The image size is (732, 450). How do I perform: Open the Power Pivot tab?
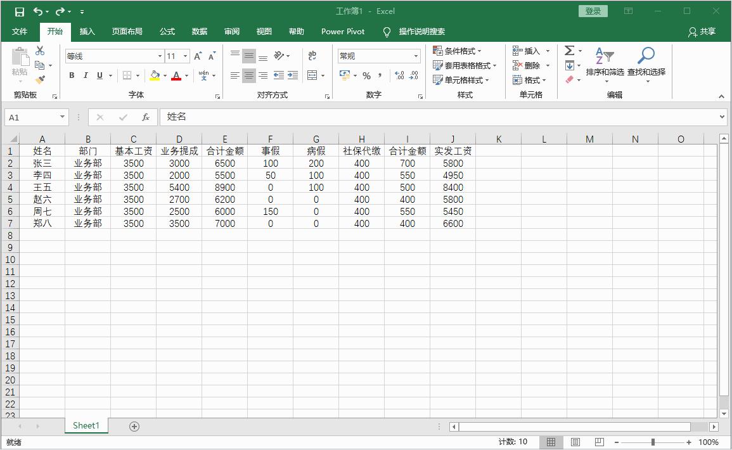(342, 31)
